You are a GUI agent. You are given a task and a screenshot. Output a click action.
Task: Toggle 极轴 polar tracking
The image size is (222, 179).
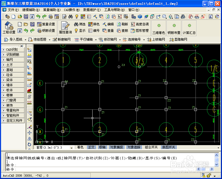click(x=102, y=147)
